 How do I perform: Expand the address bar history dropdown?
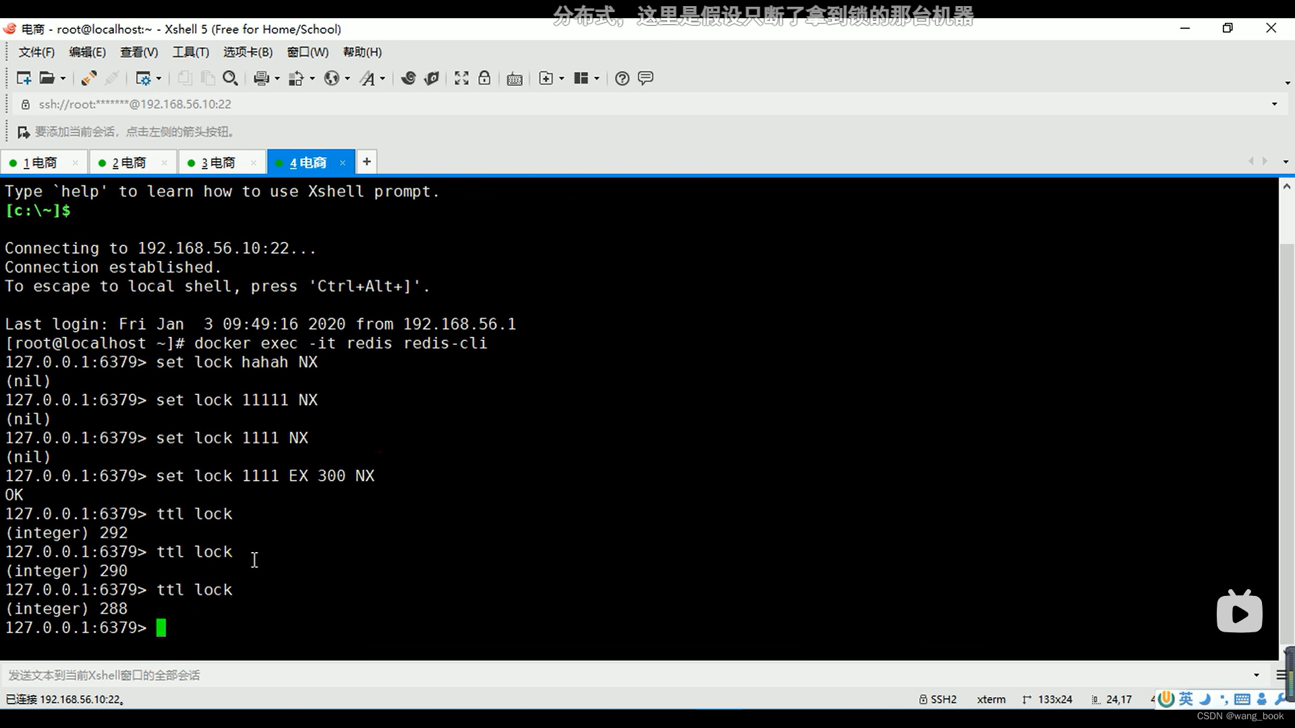tap(1274, 104)
